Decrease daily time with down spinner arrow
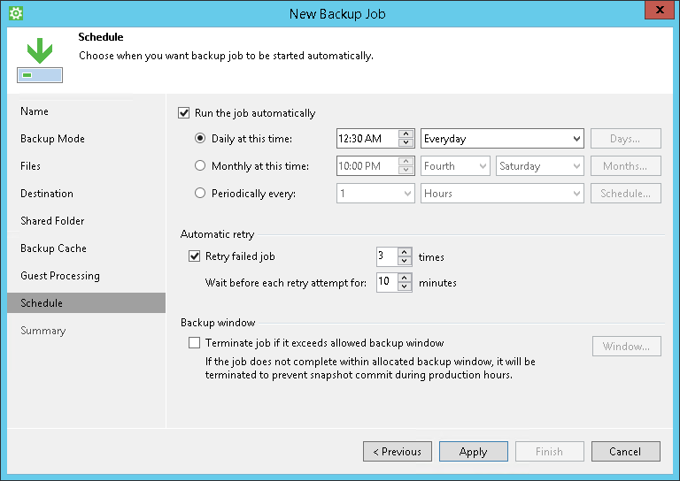 tap(406, 142)
